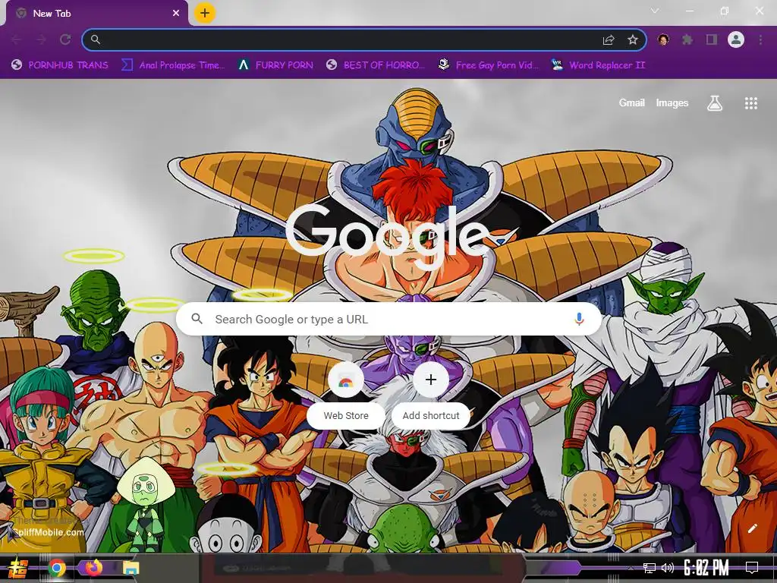Open the Google Images link
This screenshot has width=777, height=583.
pos(672,102)
